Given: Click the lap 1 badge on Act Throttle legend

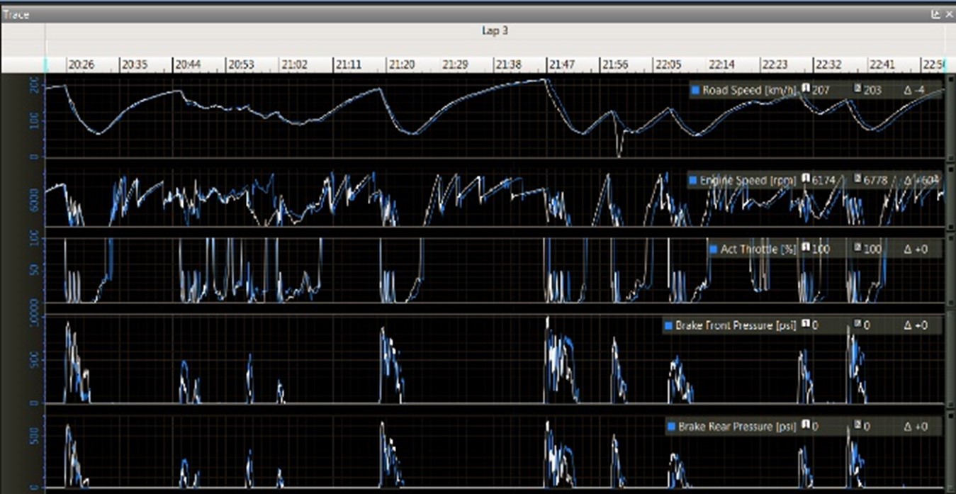Looking at the screenshot, I should [806, 249].
